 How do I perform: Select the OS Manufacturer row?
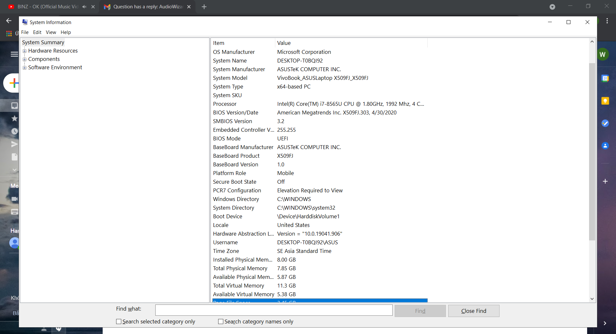[x=320, y=52]
